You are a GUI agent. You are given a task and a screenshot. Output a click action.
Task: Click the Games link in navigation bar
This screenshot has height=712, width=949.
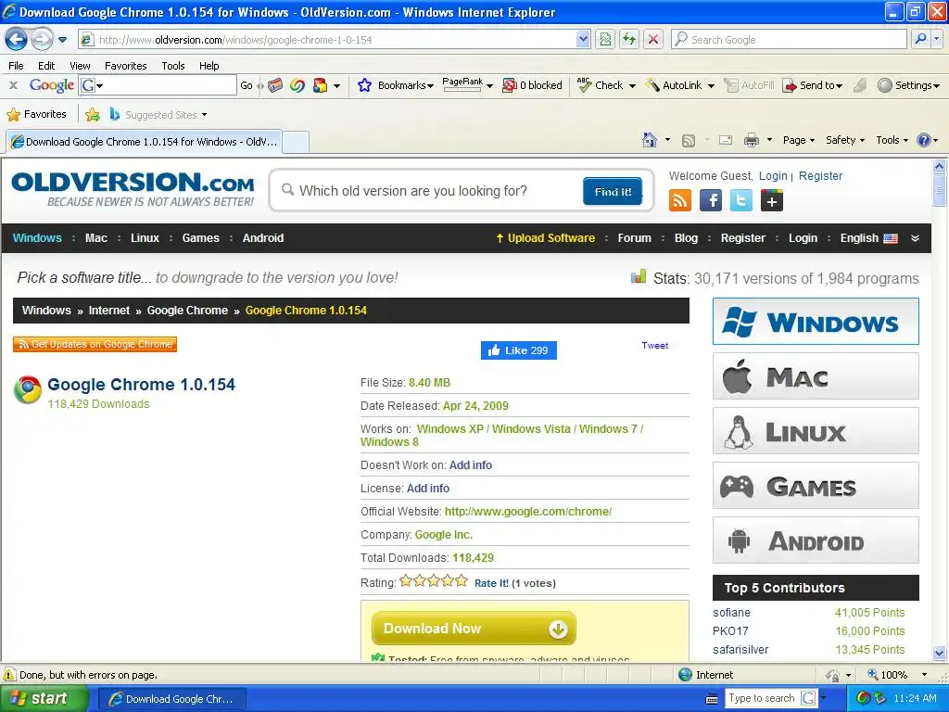[201, 238]
